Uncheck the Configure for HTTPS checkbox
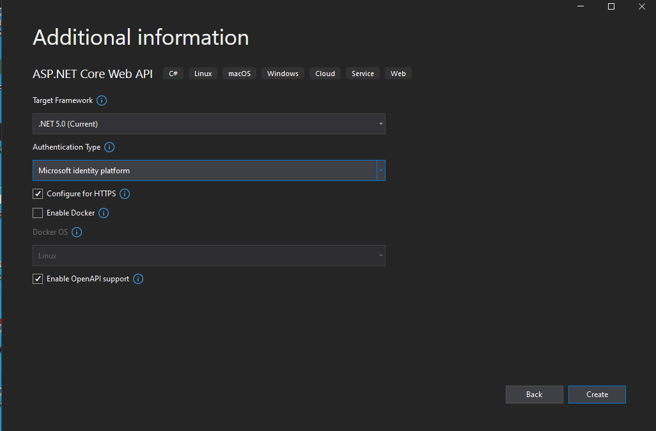The height and width of the screenshot is (431, 656). 38,194
